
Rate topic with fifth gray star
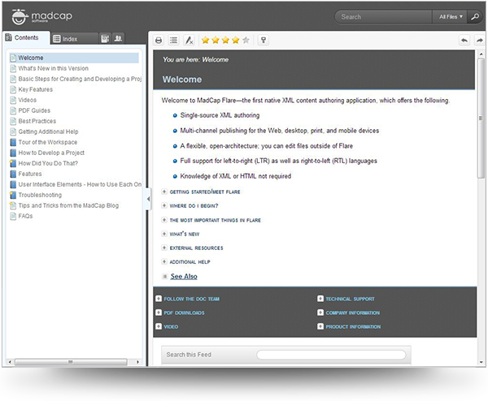click(246, 40)
